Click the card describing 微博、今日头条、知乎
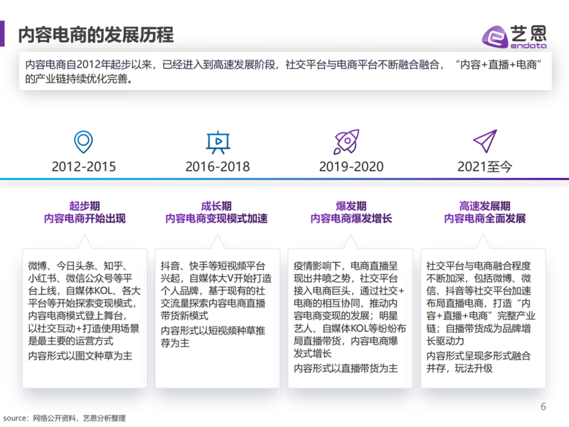Image resolution: width=569 pixels, height=427 pixels. point(85,317)
